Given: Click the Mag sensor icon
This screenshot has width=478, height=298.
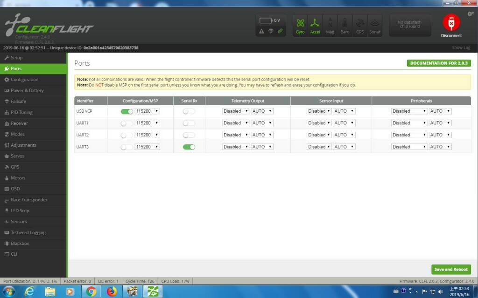Looking at the screenshot, I should click(x=330, y=26).
